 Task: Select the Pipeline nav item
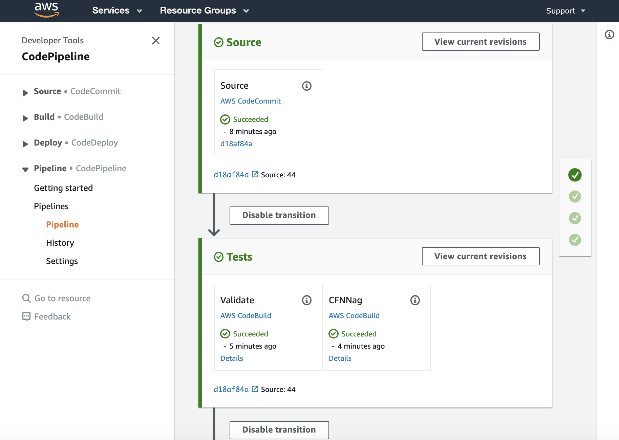62,224
